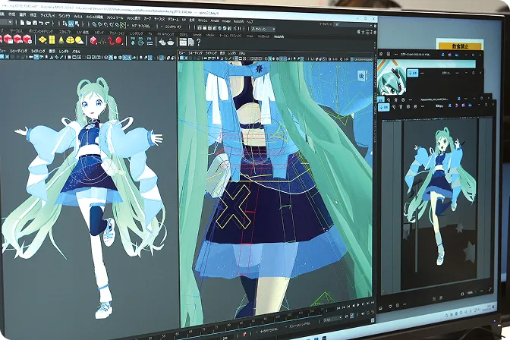
Task: Open シェーディング menu in full-character panel
Action: point(18,51)
